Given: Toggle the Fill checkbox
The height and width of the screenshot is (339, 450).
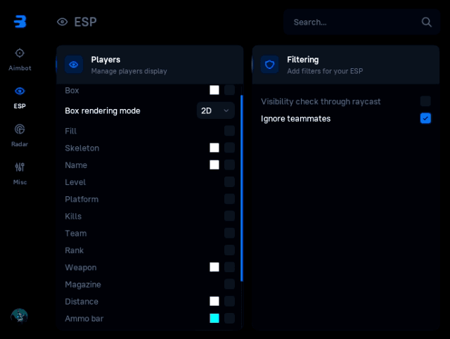Looking at the screenshot, I should 230,131.
